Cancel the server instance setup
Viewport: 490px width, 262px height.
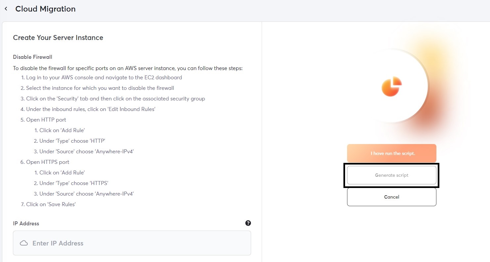pyautogui.click(x=391, y=197)
